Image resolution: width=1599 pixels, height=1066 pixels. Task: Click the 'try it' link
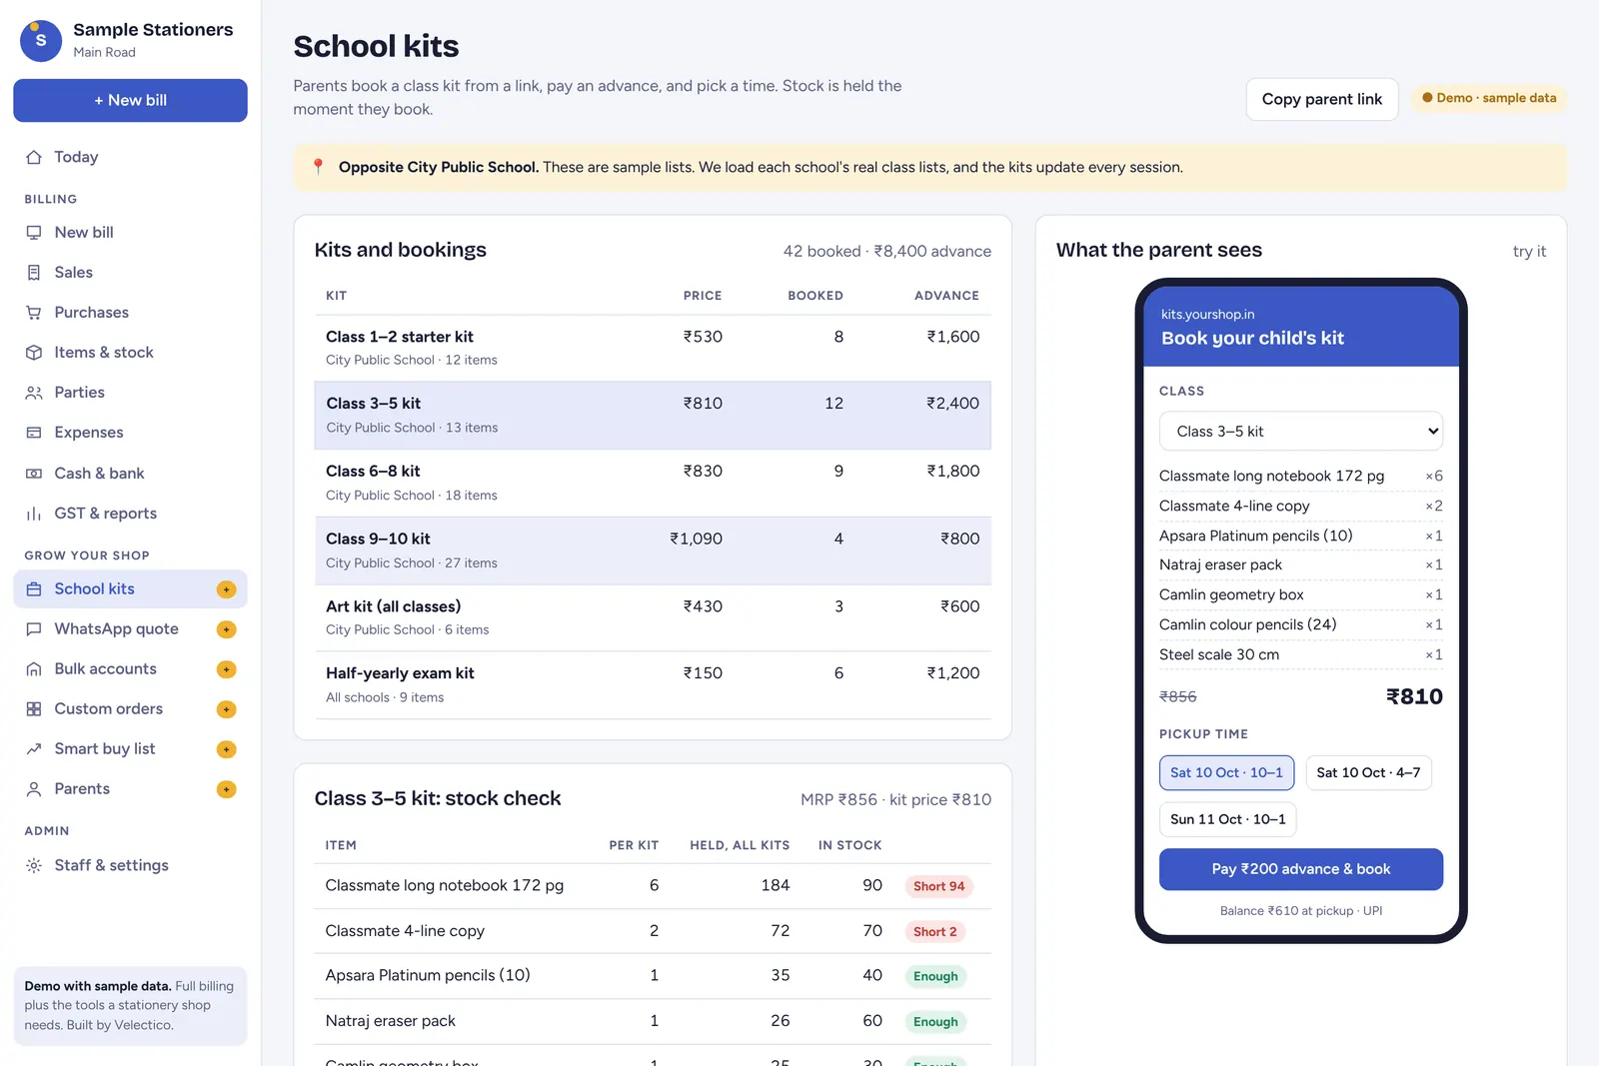pos(1529,252)
